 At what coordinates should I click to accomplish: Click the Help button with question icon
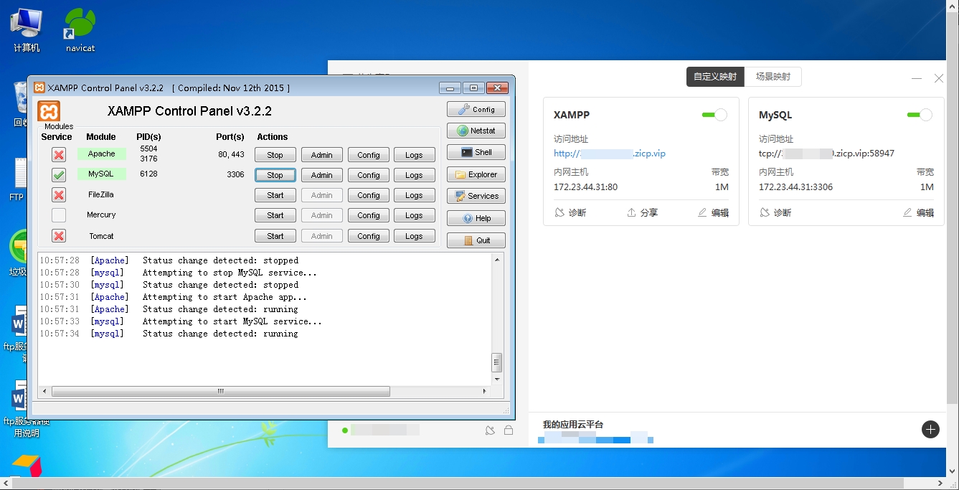(x=476, y=218)
